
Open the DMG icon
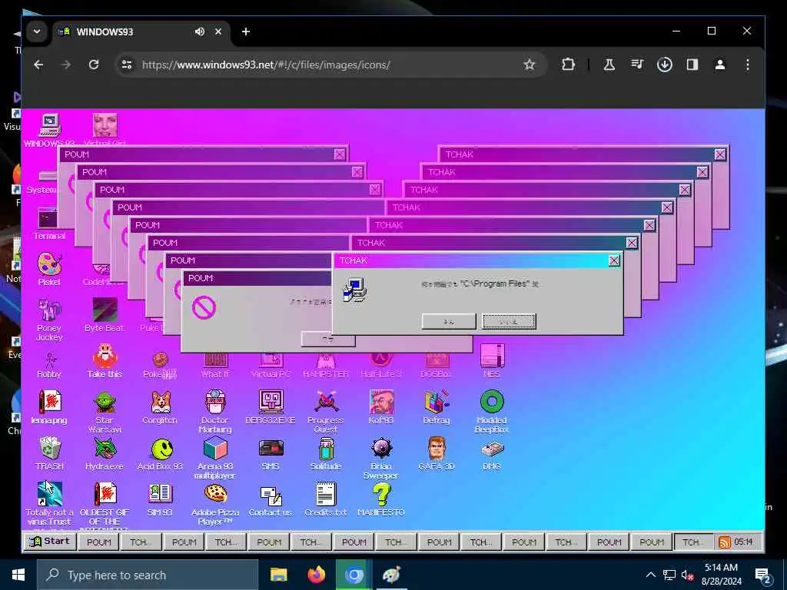coord(491,453)
